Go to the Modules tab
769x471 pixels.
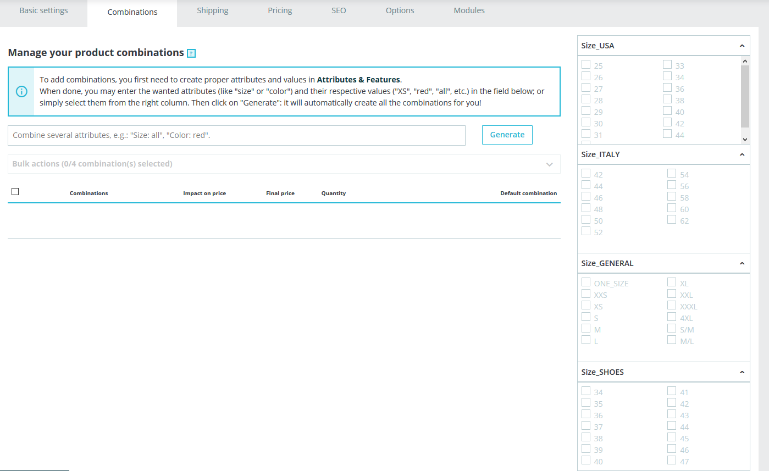469,10
